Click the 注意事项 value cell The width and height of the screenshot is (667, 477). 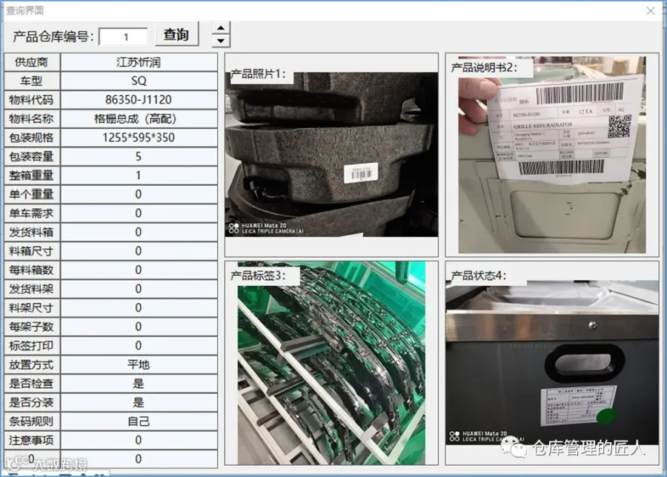(x=139, y=441)
